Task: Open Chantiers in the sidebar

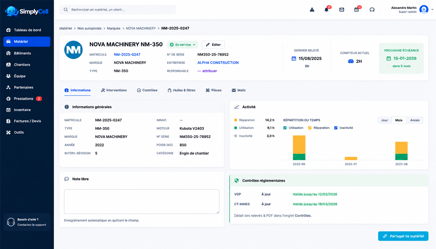Action: click(27, 65)
